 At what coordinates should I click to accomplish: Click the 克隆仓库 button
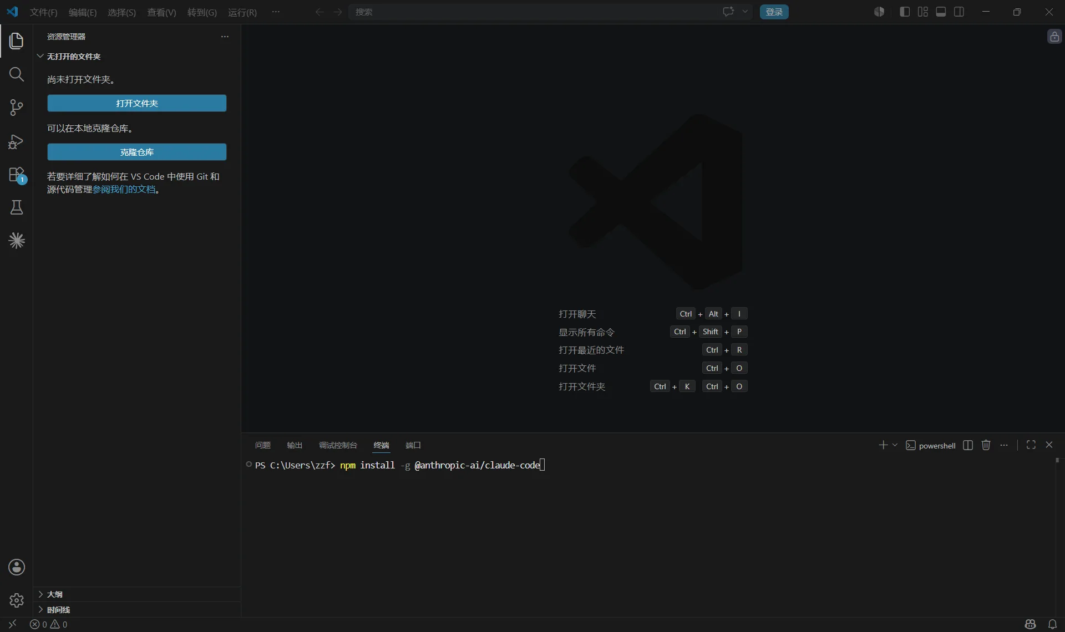[x=137, y=152]
